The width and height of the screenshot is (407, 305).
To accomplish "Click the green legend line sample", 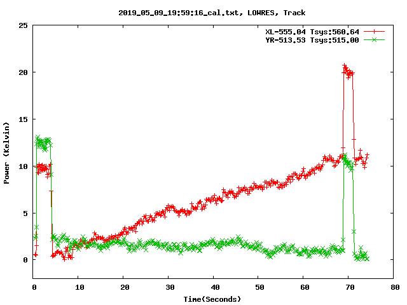I will click(x=374, y=40).
